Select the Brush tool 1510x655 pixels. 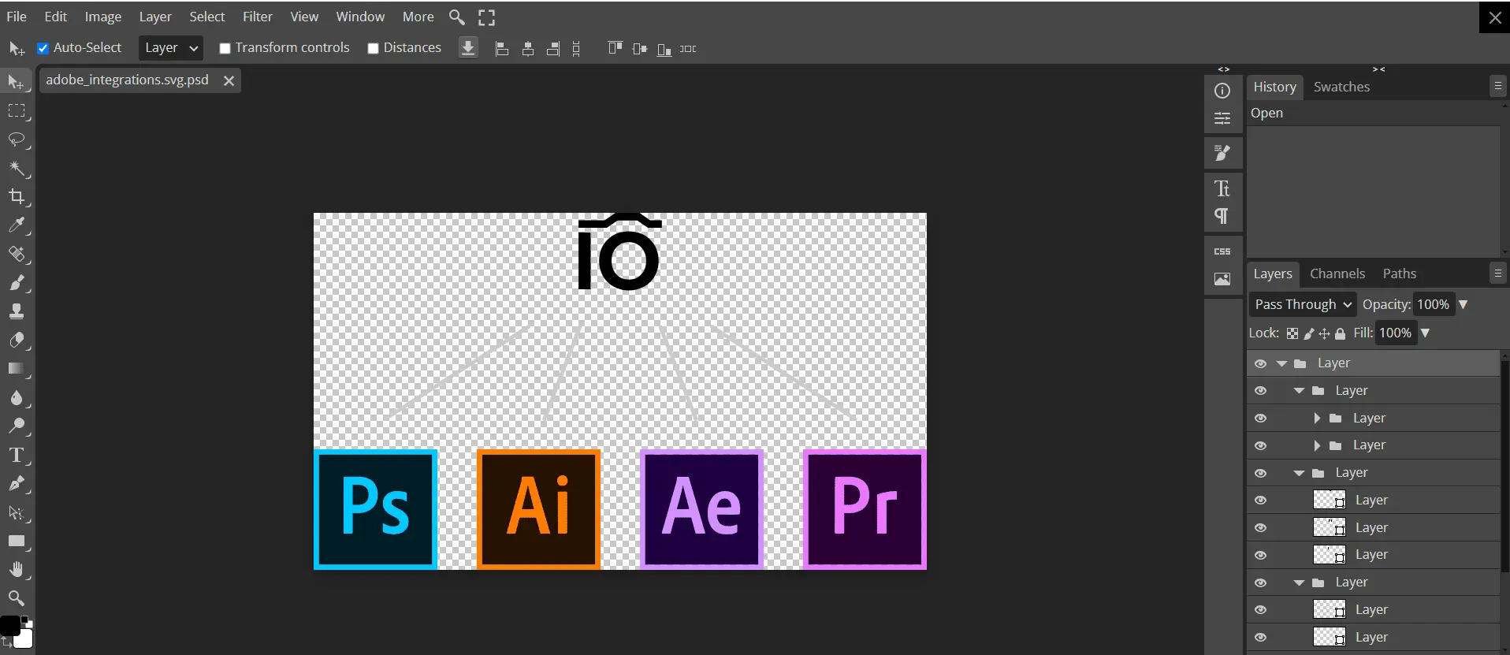[17, 283]
